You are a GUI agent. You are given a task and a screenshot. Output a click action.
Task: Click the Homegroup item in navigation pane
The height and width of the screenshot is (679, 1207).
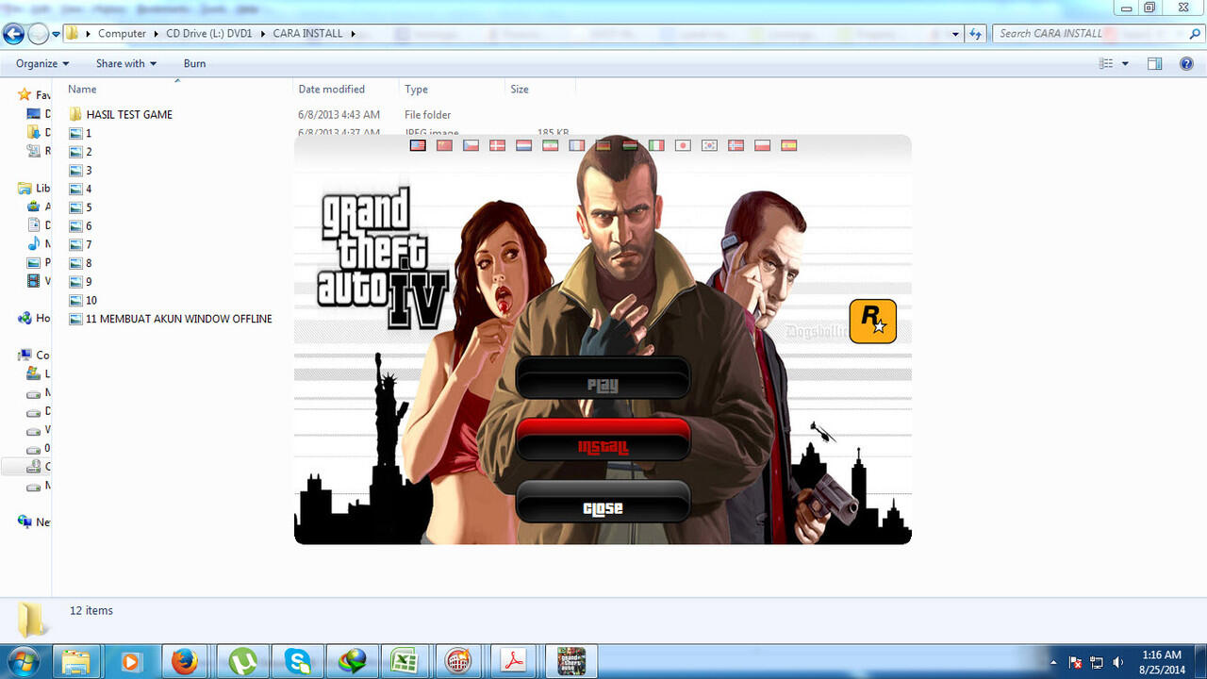pyautogui.click(x=33, y=319)
